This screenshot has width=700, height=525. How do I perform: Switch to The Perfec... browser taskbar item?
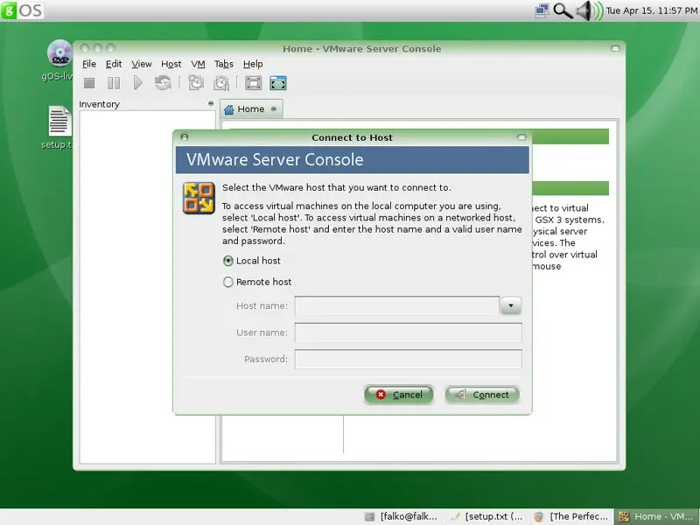tap(571, 516)
